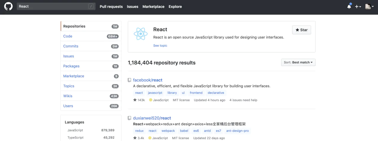
Task: Select the Users results filter
Action: pos(91,106)
